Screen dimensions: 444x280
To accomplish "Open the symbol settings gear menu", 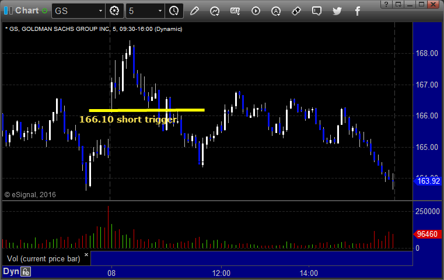I will pos(114,11).
